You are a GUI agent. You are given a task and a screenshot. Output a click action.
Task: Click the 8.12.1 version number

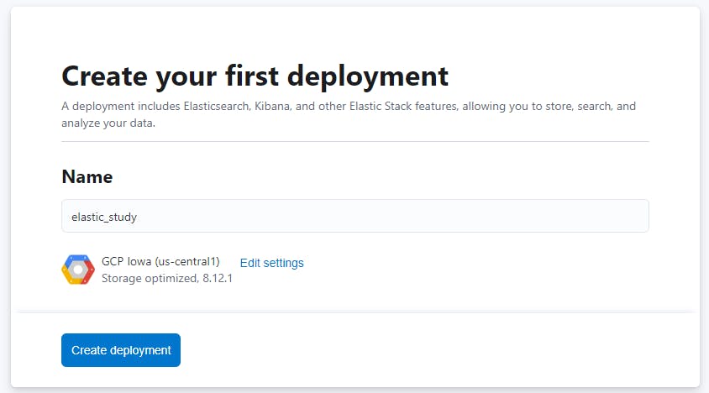[218, 278]
